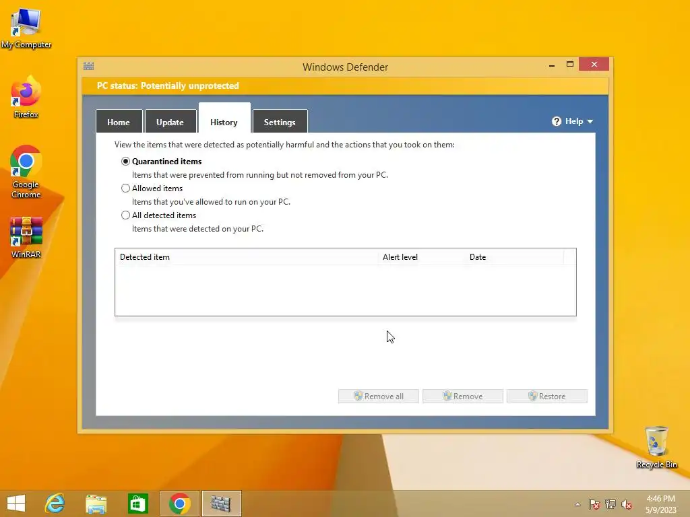This screenshot has width=690, height=517.
Task: Open Google Chrome desktop shortcut
Action: click(x=26, y=172)
